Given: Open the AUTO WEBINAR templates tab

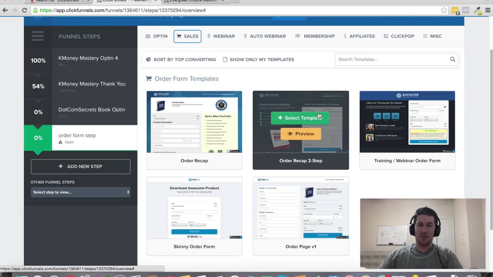Looking at the screenshot, I should (x=265, y=36).
